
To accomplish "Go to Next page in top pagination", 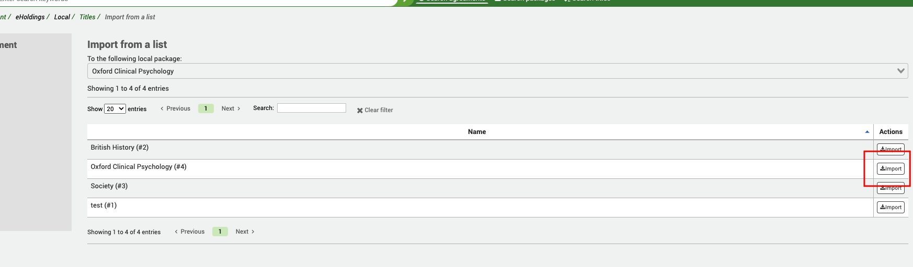I will (231, 108).
